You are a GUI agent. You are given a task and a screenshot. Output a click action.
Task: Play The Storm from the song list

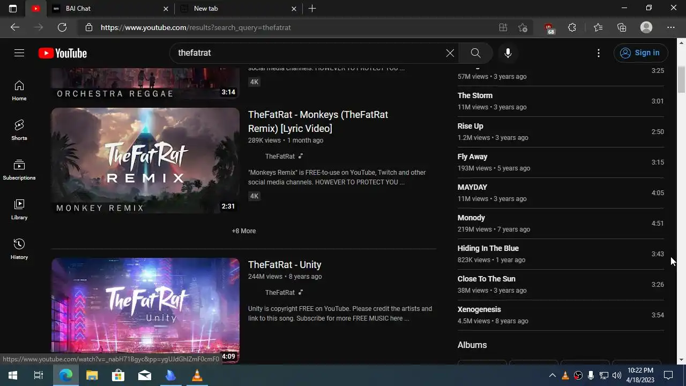pyautogui.click(x=561, y=101)
